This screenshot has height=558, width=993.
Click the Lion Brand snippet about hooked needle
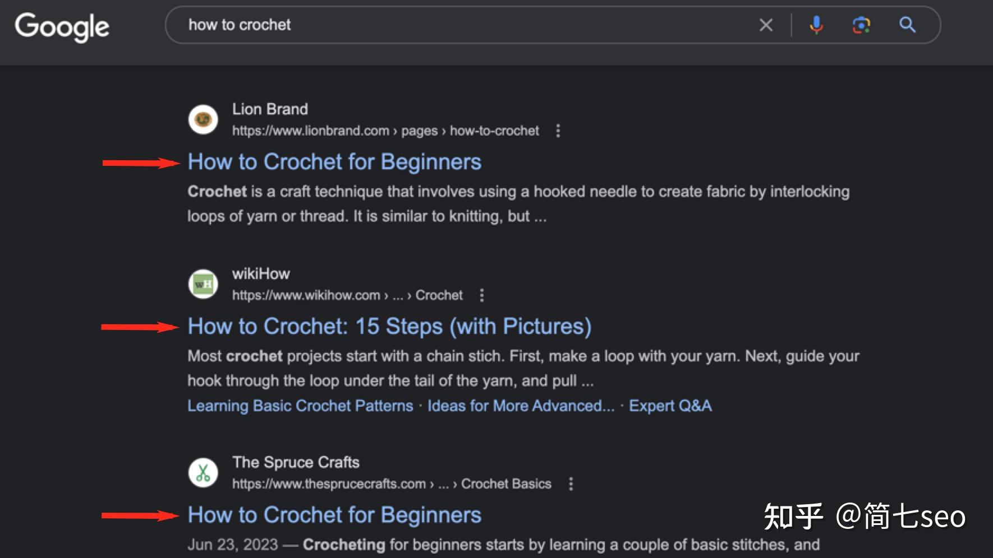pos(518,204)
